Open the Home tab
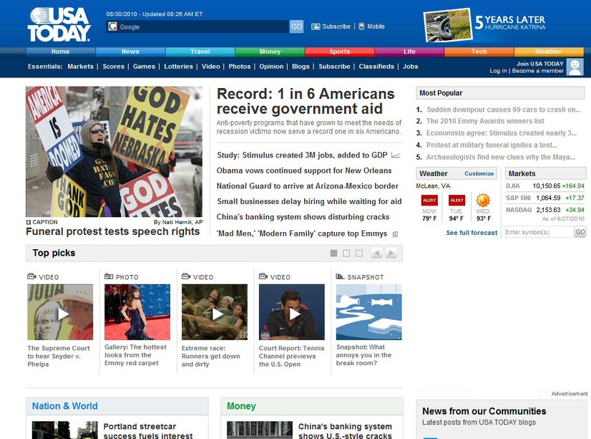The height and width of the screenshot is (439, 591). coord(61,52)
